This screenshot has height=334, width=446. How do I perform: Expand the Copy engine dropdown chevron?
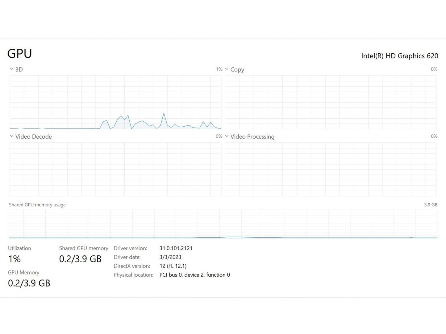tap(227, 69)
